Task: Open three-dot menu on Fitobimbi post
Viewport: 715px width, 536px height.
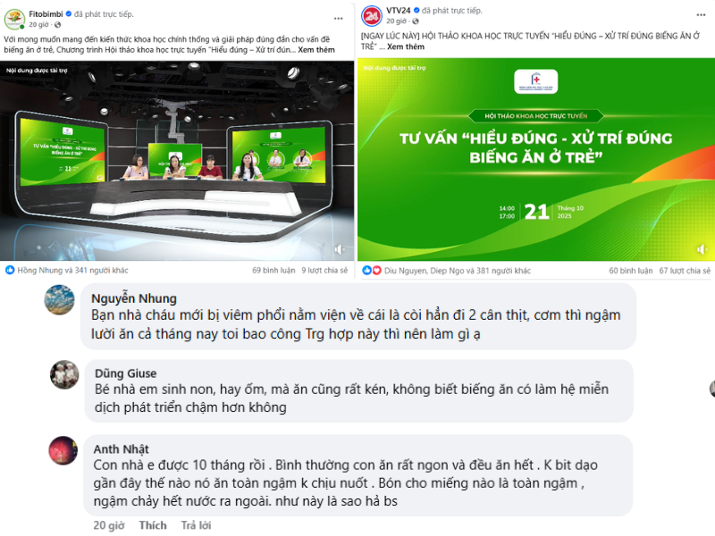Action: [x=338, y=19]
